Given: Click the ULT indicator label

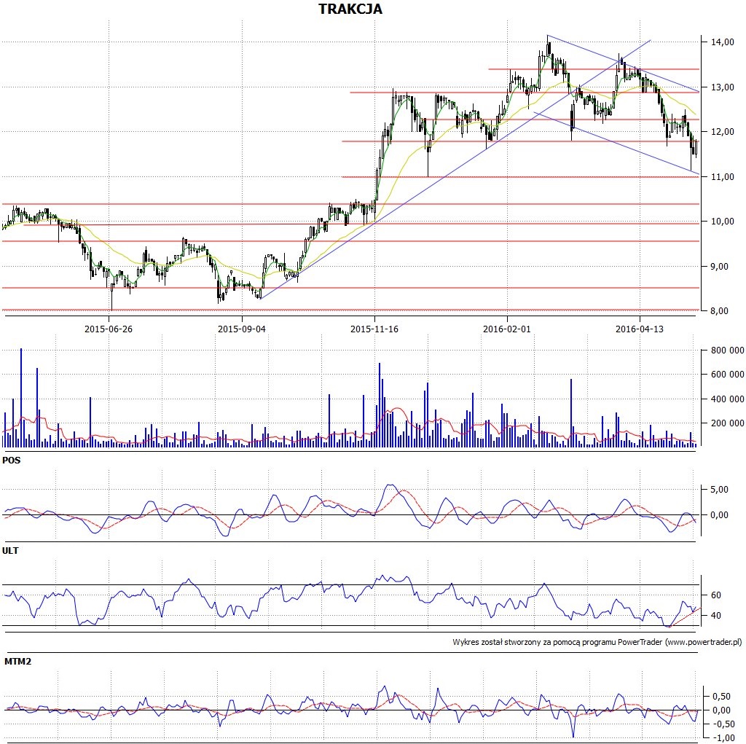Looking at the screenshot, I should (10, 551).
